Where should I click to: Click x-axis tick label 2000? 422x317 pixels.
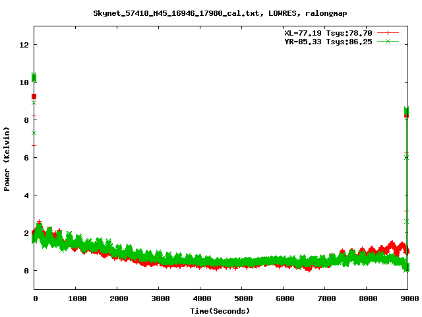(x=119, y=299)
